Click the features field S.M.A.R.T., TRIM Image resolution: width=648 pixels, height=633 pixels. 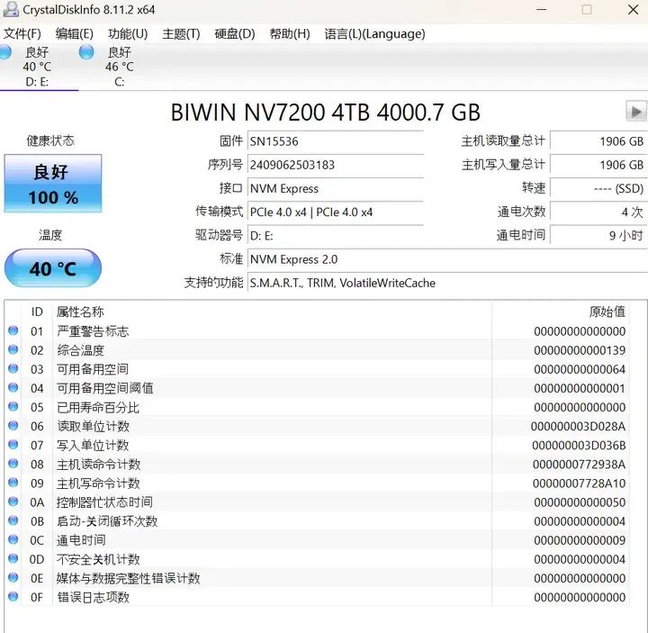tap(447, 283)
